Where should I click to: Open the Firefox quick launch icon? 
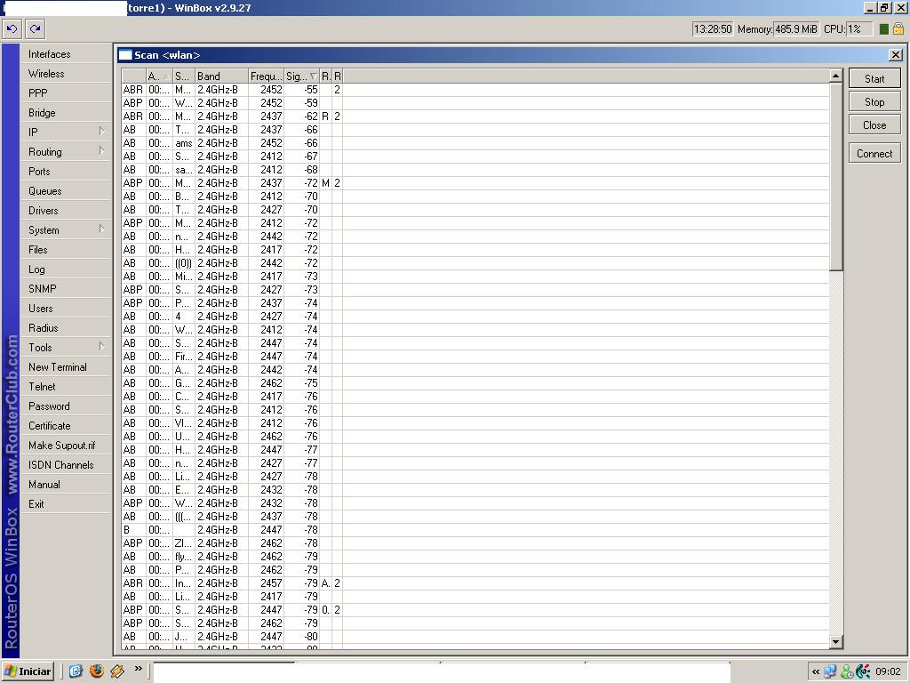click(96, 671)
